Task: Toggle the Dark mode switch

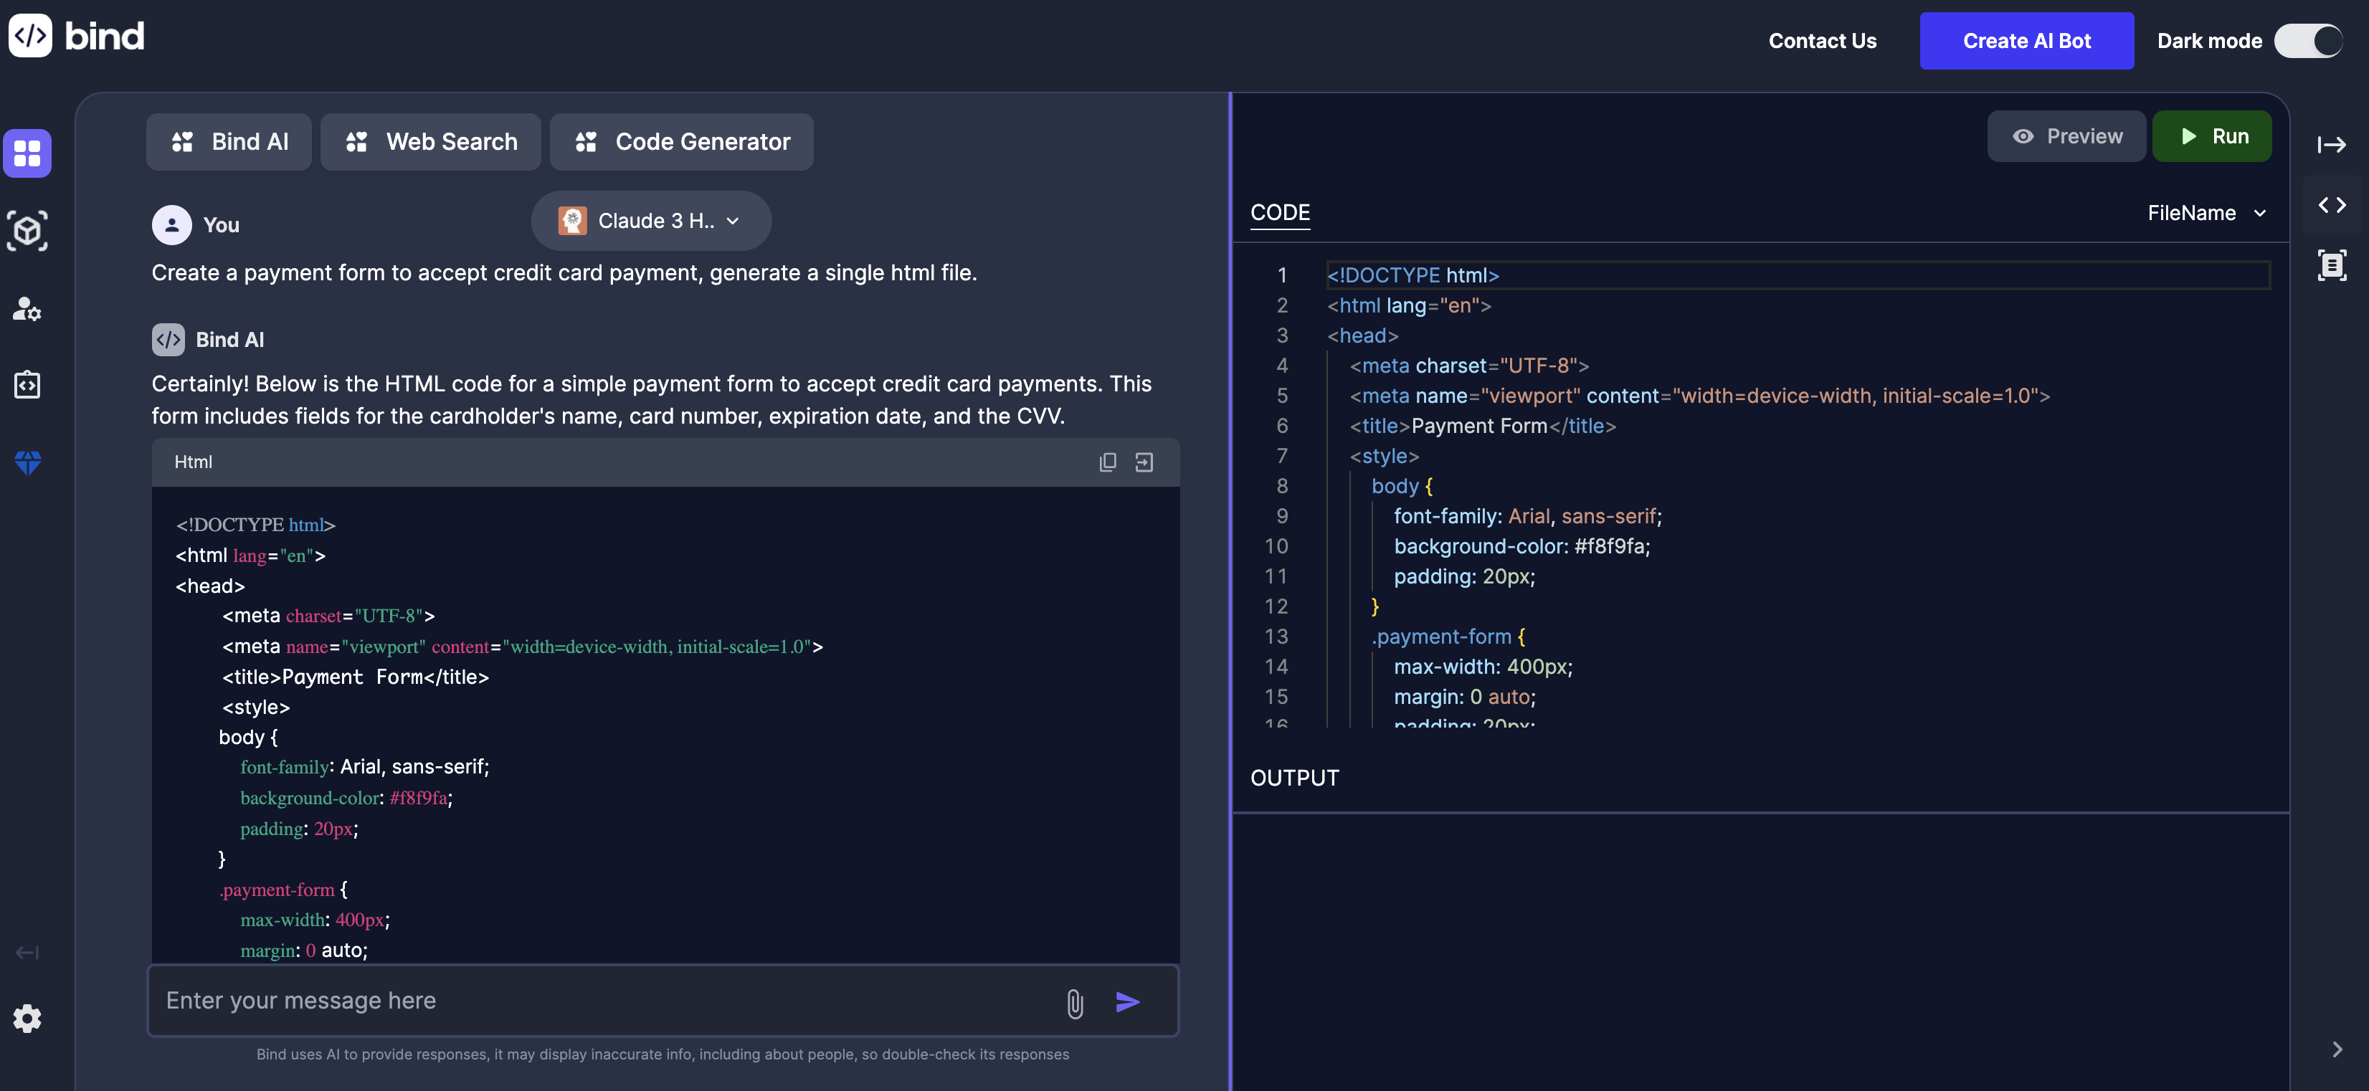Action: tap(2308, 40)
